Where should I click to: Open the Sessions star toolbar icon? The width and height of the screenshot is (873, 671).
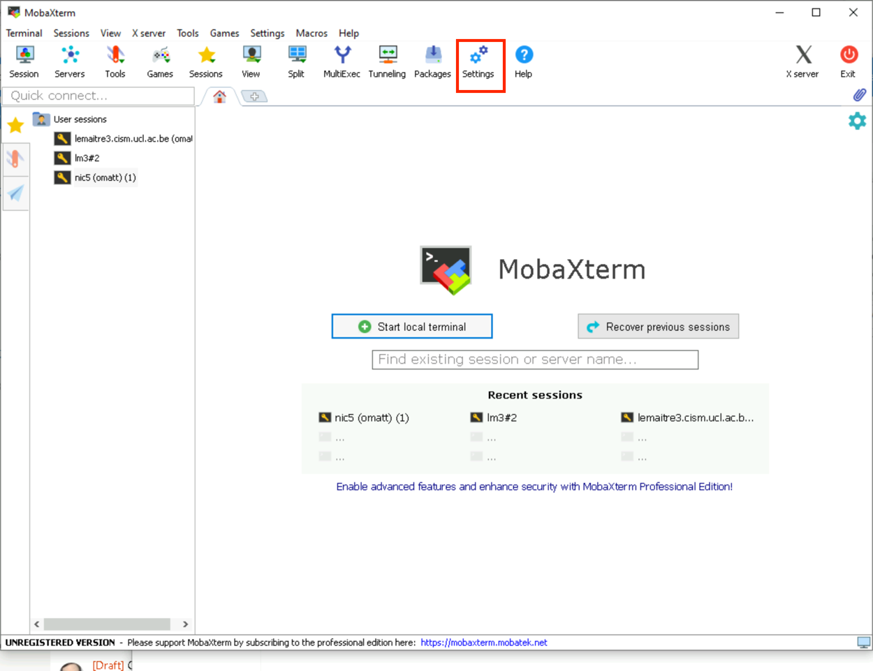click(x=206, y=62)
